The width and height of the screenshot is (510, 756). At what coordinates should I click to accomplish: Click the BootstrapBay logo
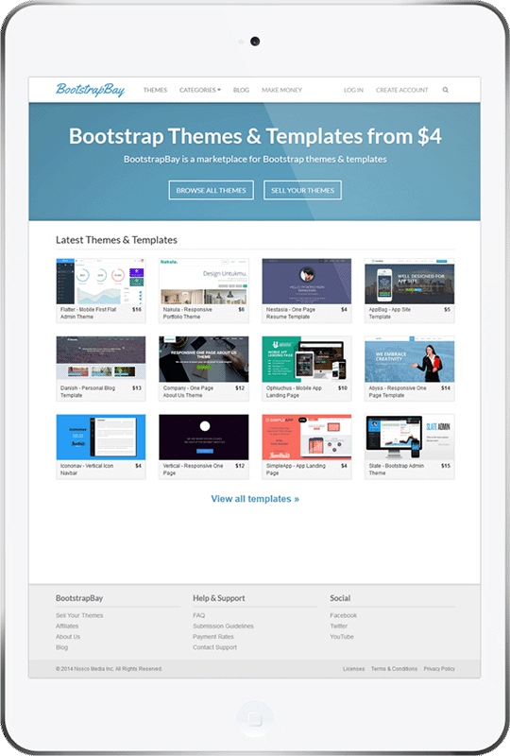[90, 90]
